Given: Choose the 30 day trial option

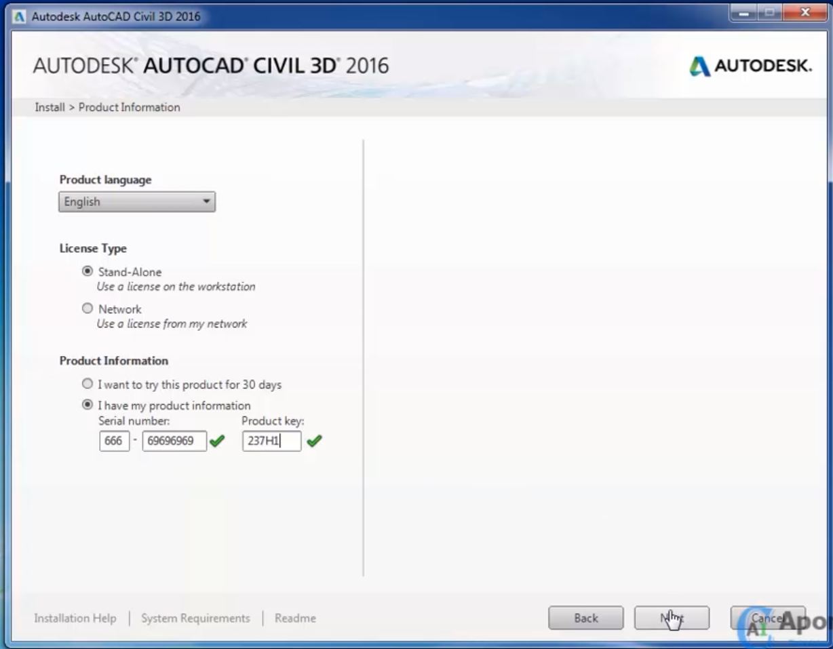Looking at the screenshot, I should pyautogui.click(x=88, y=384).
